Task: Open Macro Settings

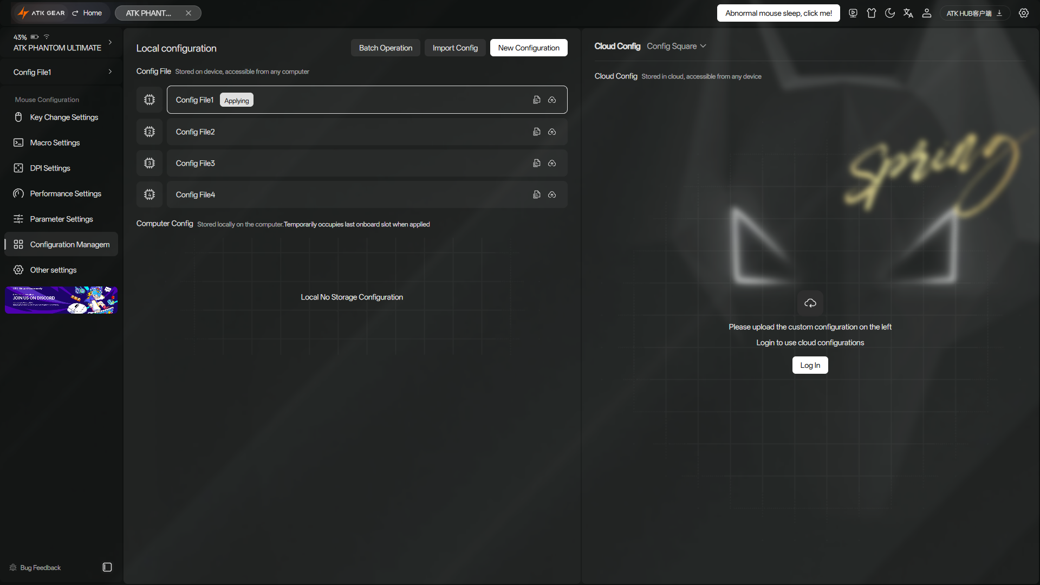Action: click(61, 142)
